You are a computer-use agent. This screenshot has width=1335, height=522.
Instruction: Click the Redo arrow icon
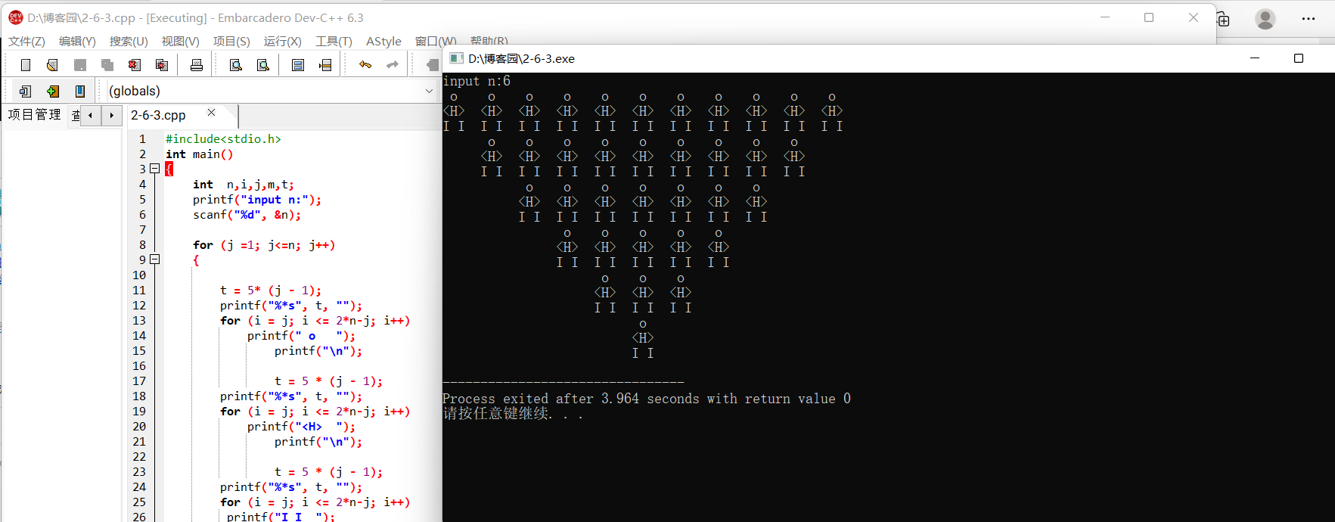pos(393,65)
